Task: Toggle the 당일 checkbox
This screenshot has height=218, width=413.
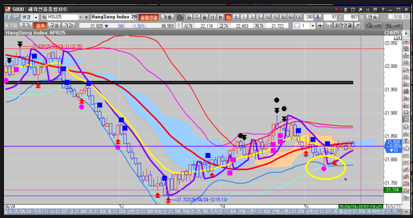Action: point(390,16)
